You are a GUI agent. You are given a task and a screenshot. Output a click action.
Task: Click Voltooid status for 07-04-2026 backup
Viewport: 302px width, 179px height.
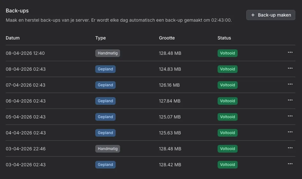click(227, 85)
